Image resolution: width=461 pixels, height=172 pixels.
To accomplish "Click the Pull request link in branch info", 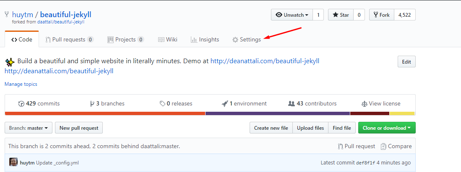I will coord(356,146).
